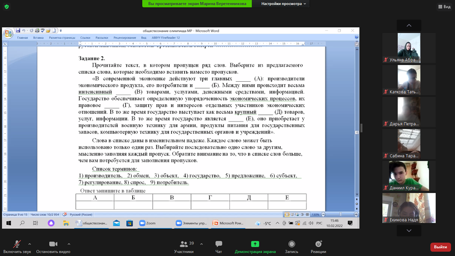Viewport: 455px width, 256px height.
Task: Expand audio options arrow next to microphone
Action: [x=29, y=244]
